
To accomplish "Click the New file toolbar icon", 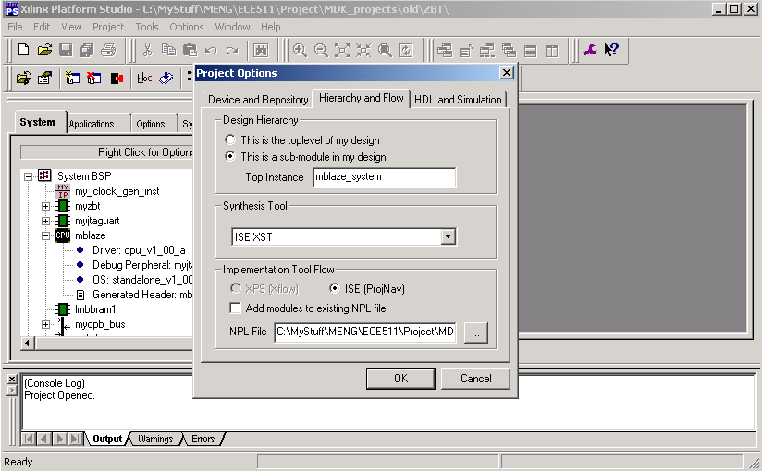I will tap(22, 50).
